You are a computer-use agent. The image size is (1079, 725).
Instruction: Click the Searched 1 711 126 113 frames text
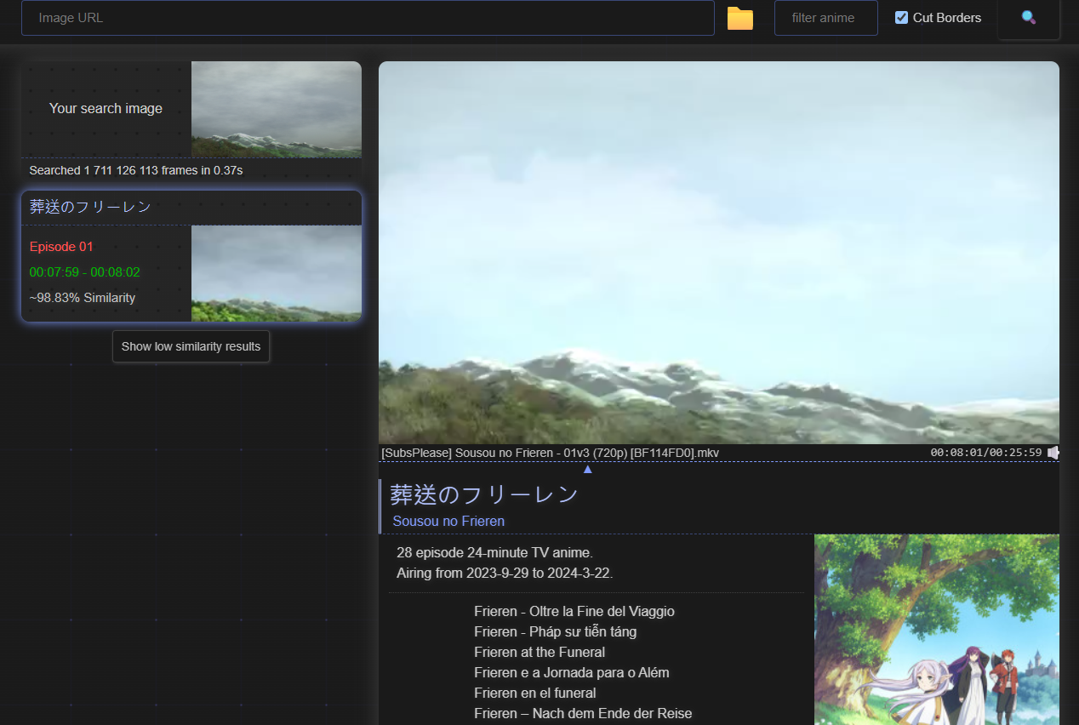[136, 170]
